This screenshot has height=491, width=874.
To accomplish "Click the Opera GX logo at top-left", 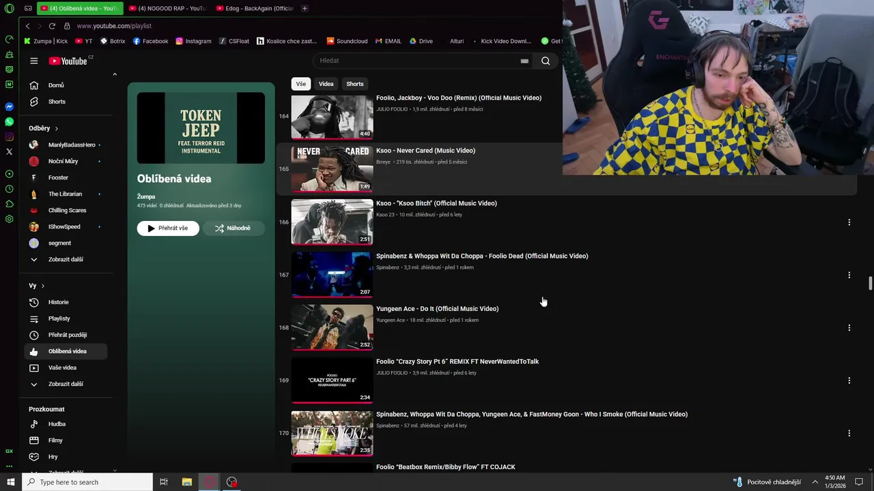I will tap(9, 8).
